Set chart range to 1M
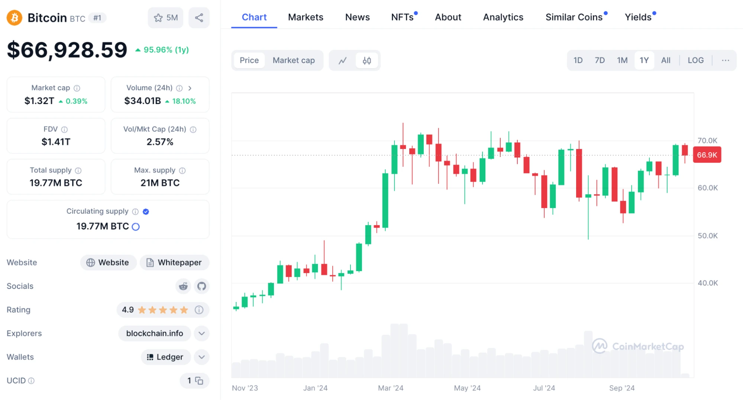Image resolution: width=743 pixels, height=400 pixels. tap(622, 61)
